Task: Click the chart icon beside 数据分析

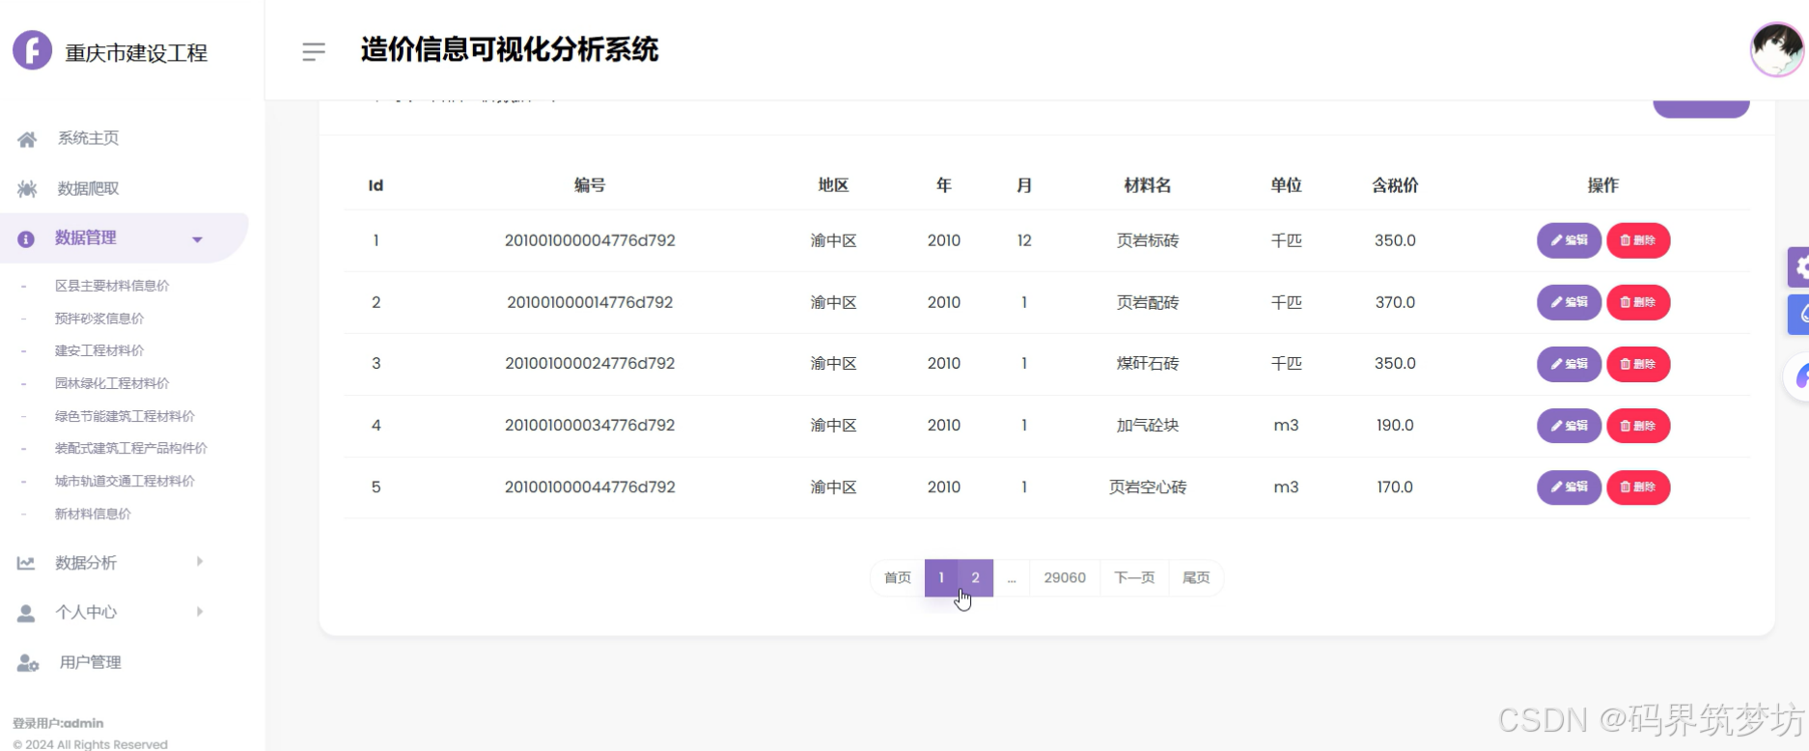Action: 26,563
